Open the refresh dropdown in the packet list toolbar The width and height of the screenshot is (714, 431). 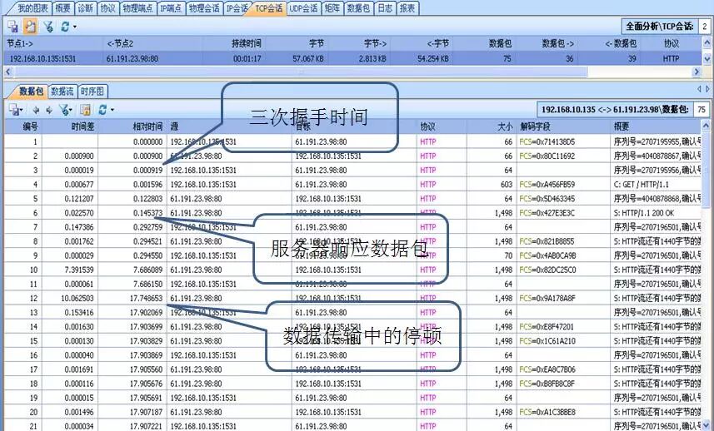tap(112, 110)
